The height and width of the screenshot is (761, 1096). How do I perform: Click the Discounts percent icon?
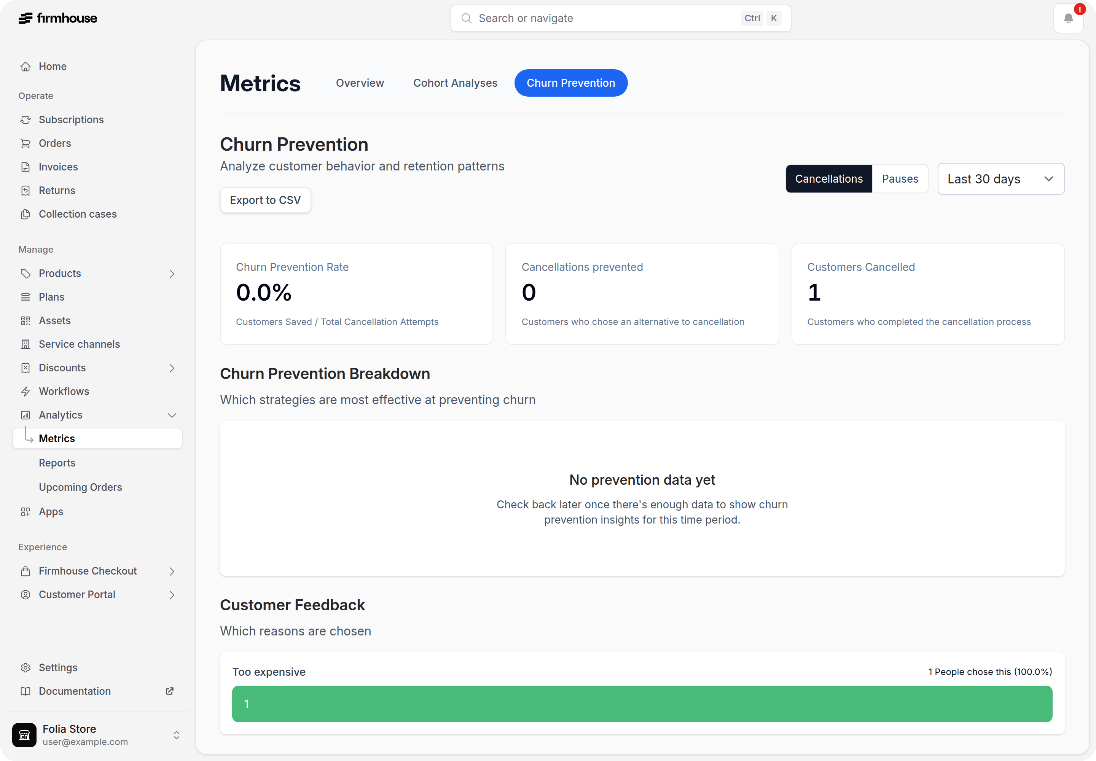(x=26, y=368)
